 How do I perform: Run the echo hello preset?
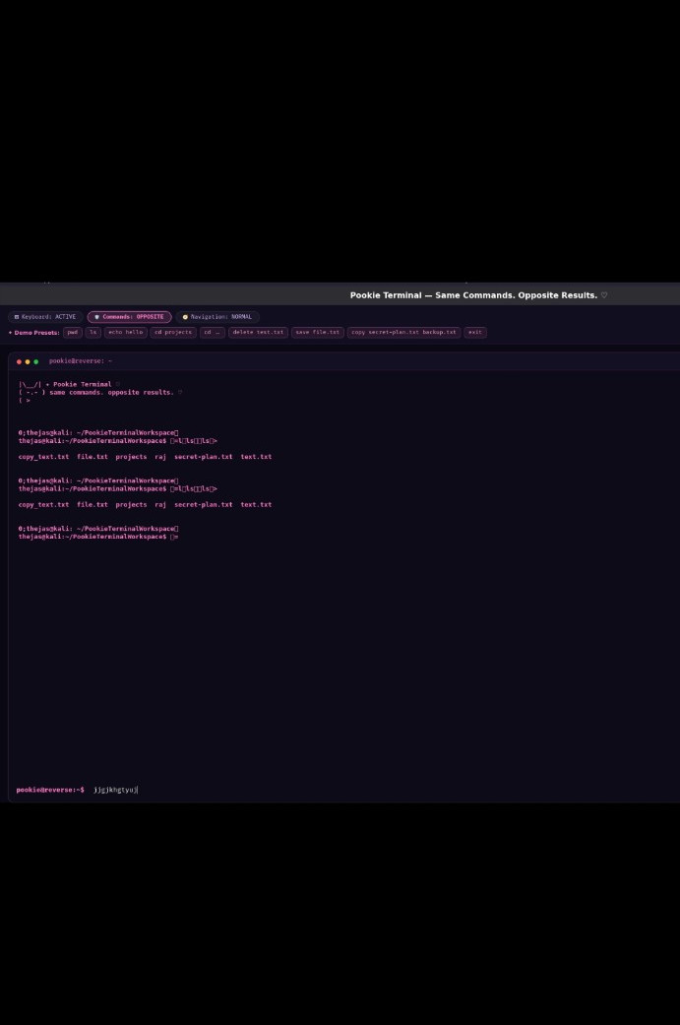(125, 332)
